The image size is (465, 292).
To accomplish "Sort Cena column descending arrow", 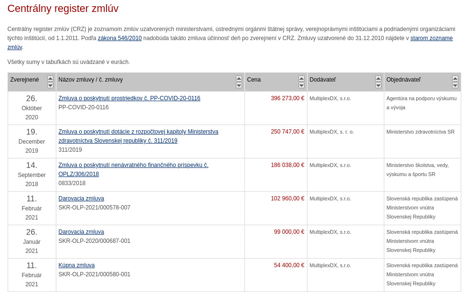I will [301, 85].
